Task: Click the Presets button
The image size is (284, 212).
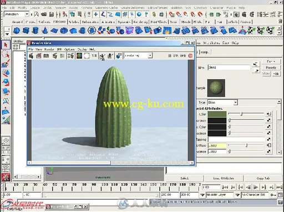Action: [x=271, y=68]
